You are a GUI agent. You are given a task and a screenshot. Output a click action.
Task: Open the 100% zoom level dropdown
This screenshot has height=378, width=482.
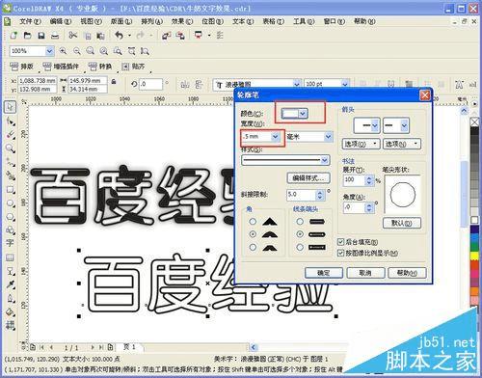pos(49,51)
